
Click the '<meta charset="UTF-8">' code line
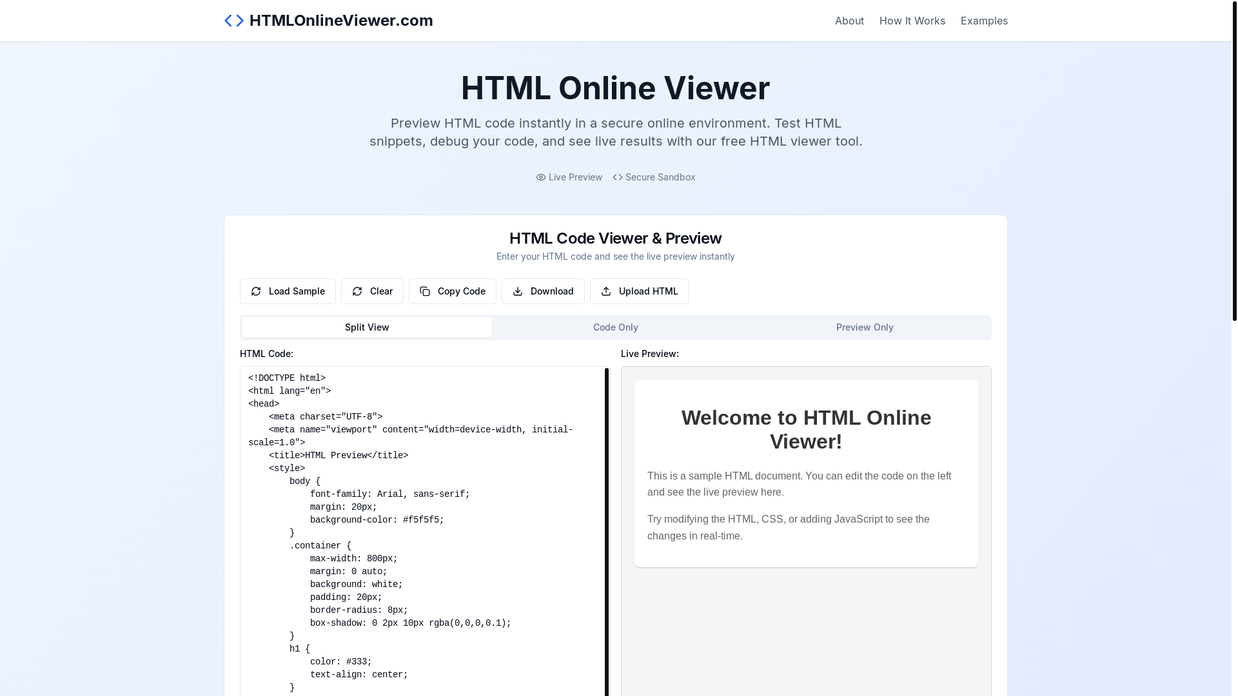pos(326,417)
